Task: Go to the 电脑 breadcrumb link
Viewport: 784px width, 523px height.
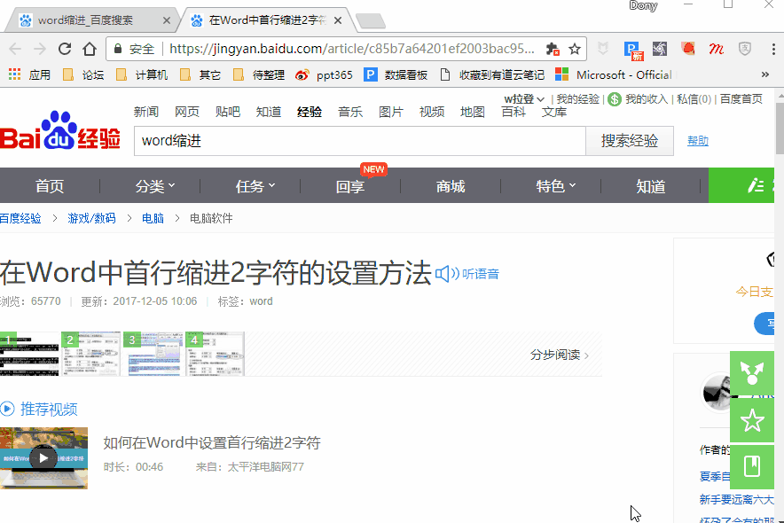Action: [x=153, y=218]
